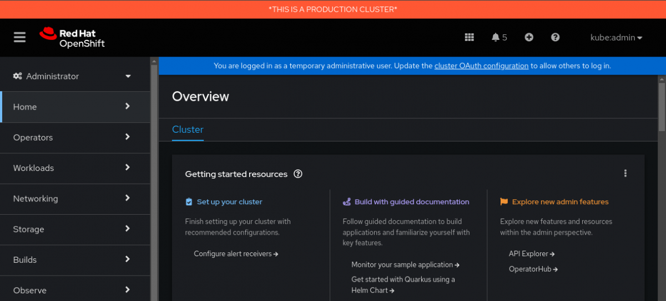Click the Overview page heading
The height and width of the screenshot is (301, 666).
tap(200, 96)
